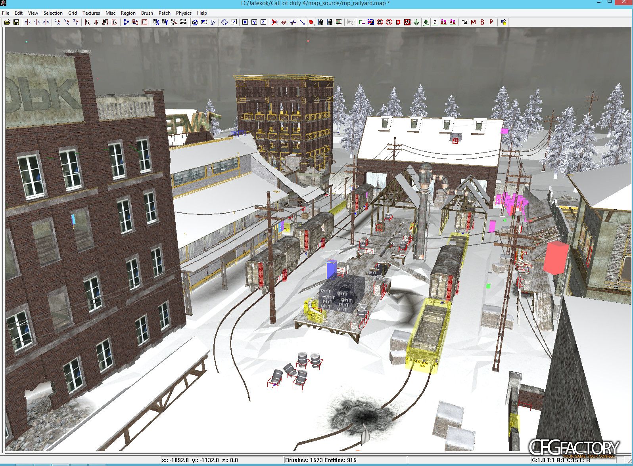Click the TEX 90 rotate icon
Image resolution: width=633 pixels, height=466 pixels.
pos(174,22)
